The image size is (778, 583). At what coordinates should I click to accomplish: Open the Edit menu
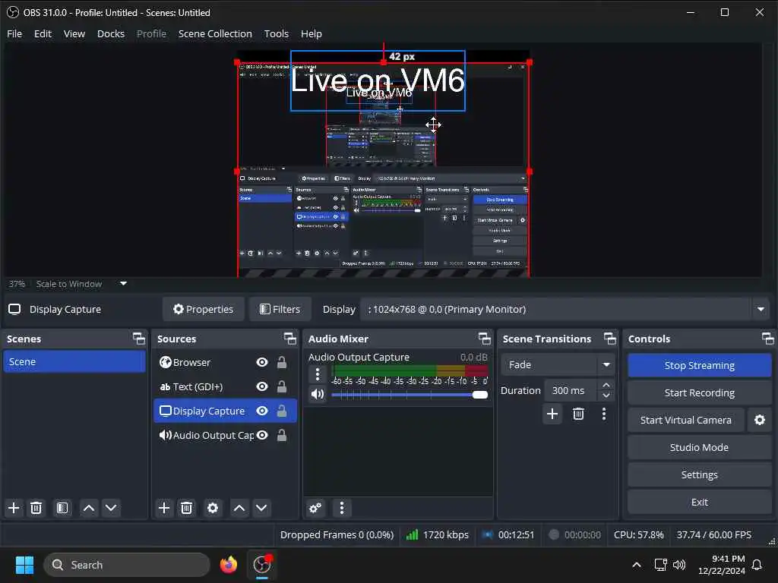[43, 33]
